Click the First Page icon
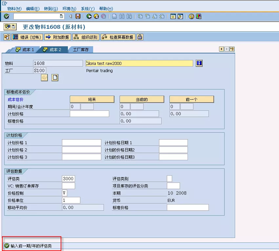Image resolution: width=279 pixels, height=251 pixels. (x=140, y=16)
